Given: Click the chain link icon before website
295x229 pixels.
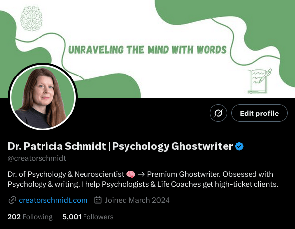Looking at the screenshot, I should click(x=12, y=200).
